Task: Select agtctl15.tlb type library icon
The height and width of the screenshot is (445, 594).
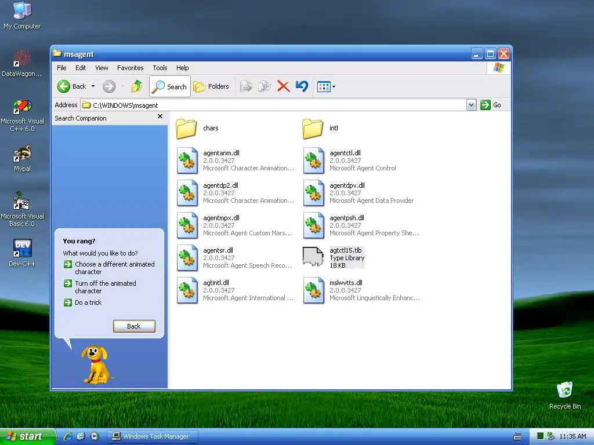Action: click(313, 257)
